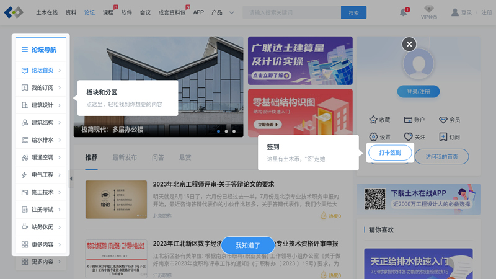
Task: Open the notification bell icon
Action: click(x=404, y=12)
